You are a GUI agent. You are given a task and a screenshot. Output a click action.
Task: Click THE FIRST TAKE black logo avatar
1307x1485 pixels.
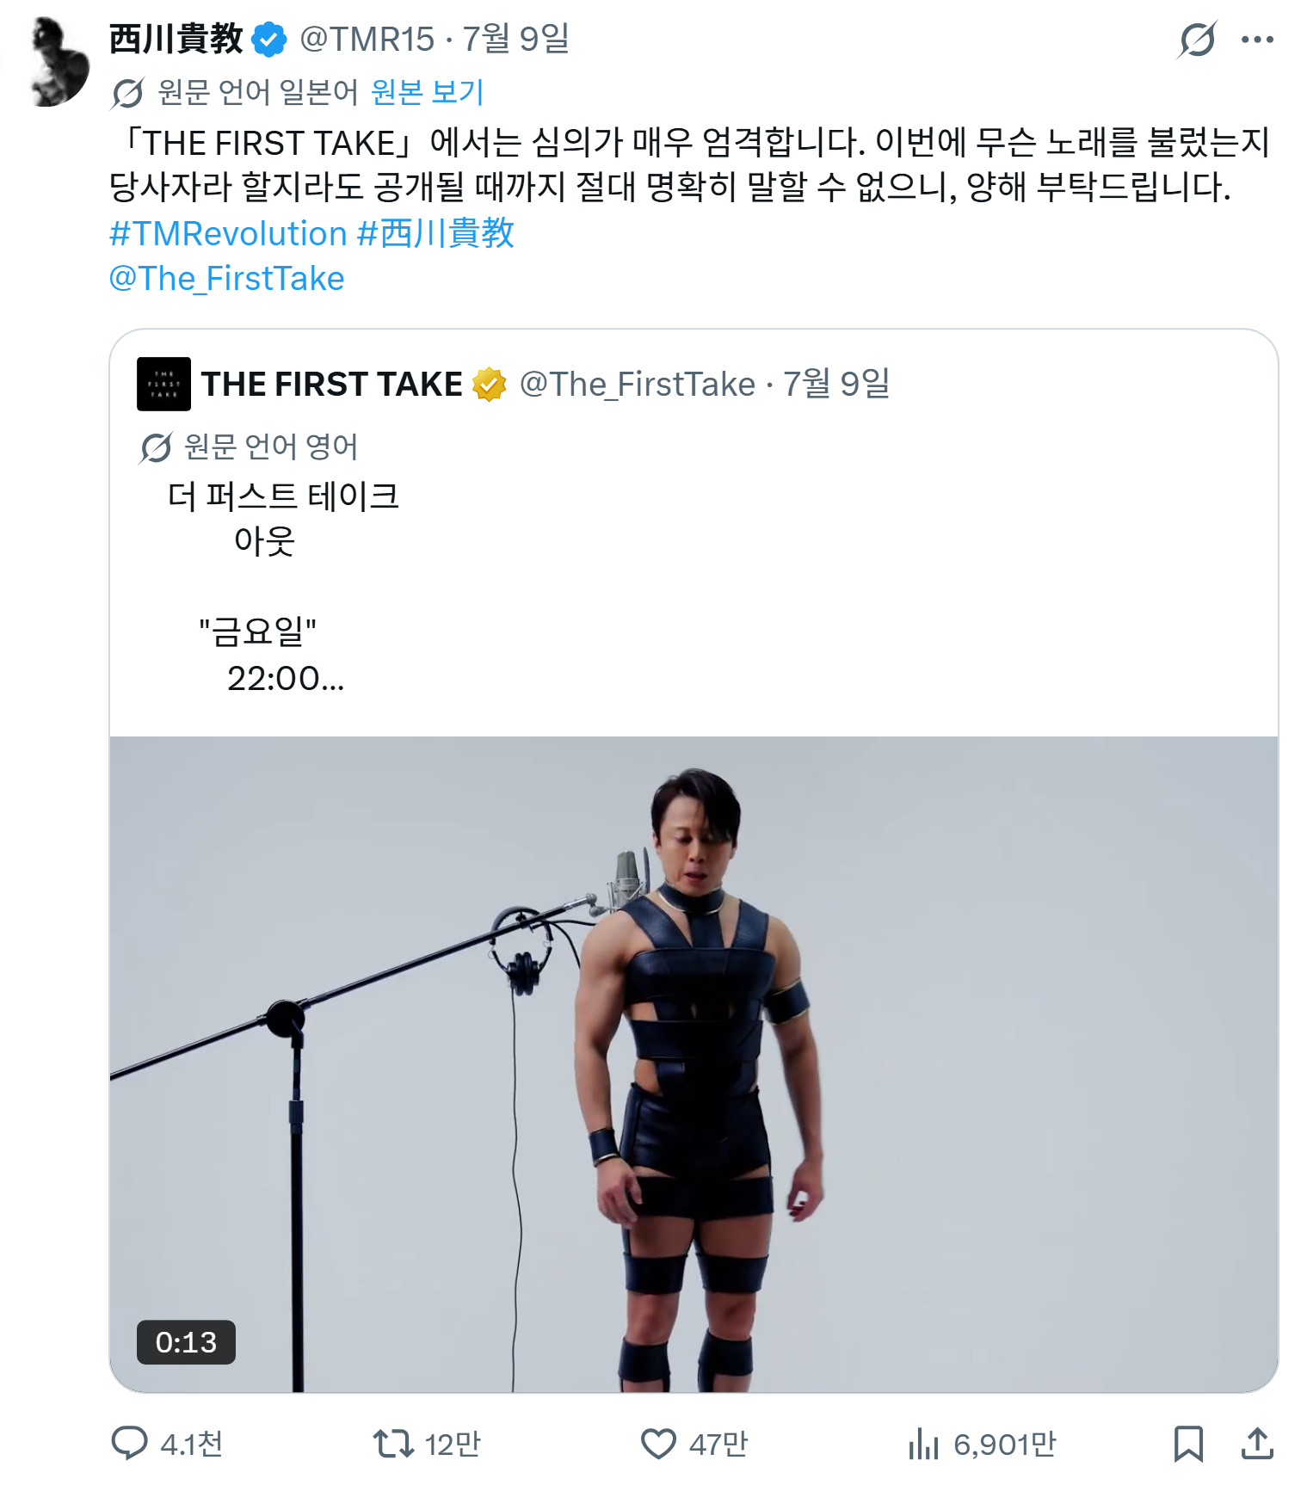click(163, 384)
